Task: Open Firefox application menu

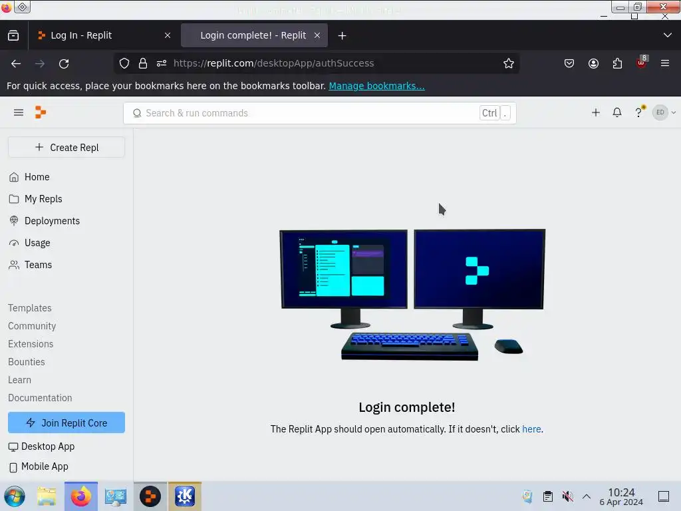Action: 665,63
